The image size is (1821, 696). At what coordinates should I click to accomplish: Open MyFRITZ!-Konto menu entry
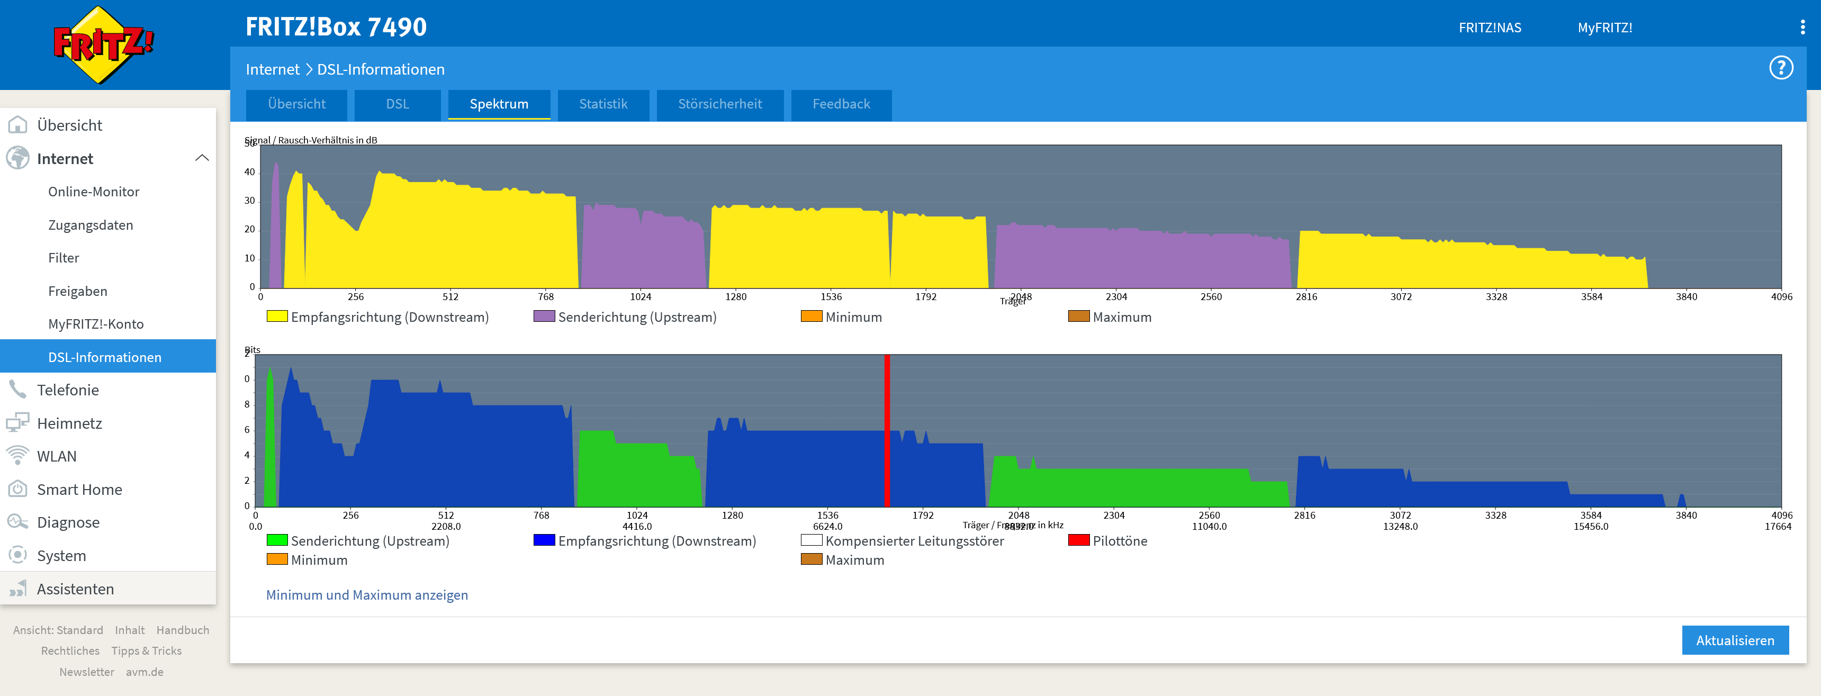click(x=108, y=323)
